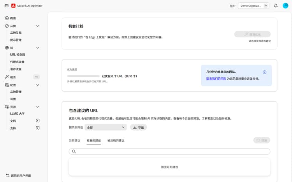Open 文档 external link icon
Screen dimensions: 292x182
pos(38,121)
